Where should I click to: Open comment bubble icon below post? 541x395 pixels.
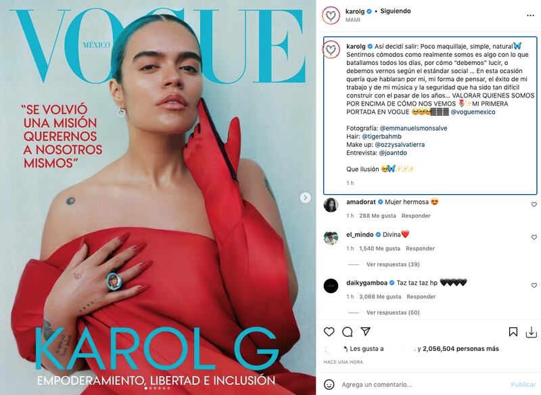(347, 332)
